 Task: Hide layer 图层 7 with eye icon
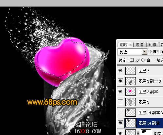pos(120,71)
